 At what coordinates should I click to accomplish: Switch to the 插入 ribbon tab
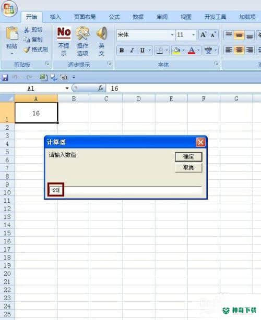point(55,17)
